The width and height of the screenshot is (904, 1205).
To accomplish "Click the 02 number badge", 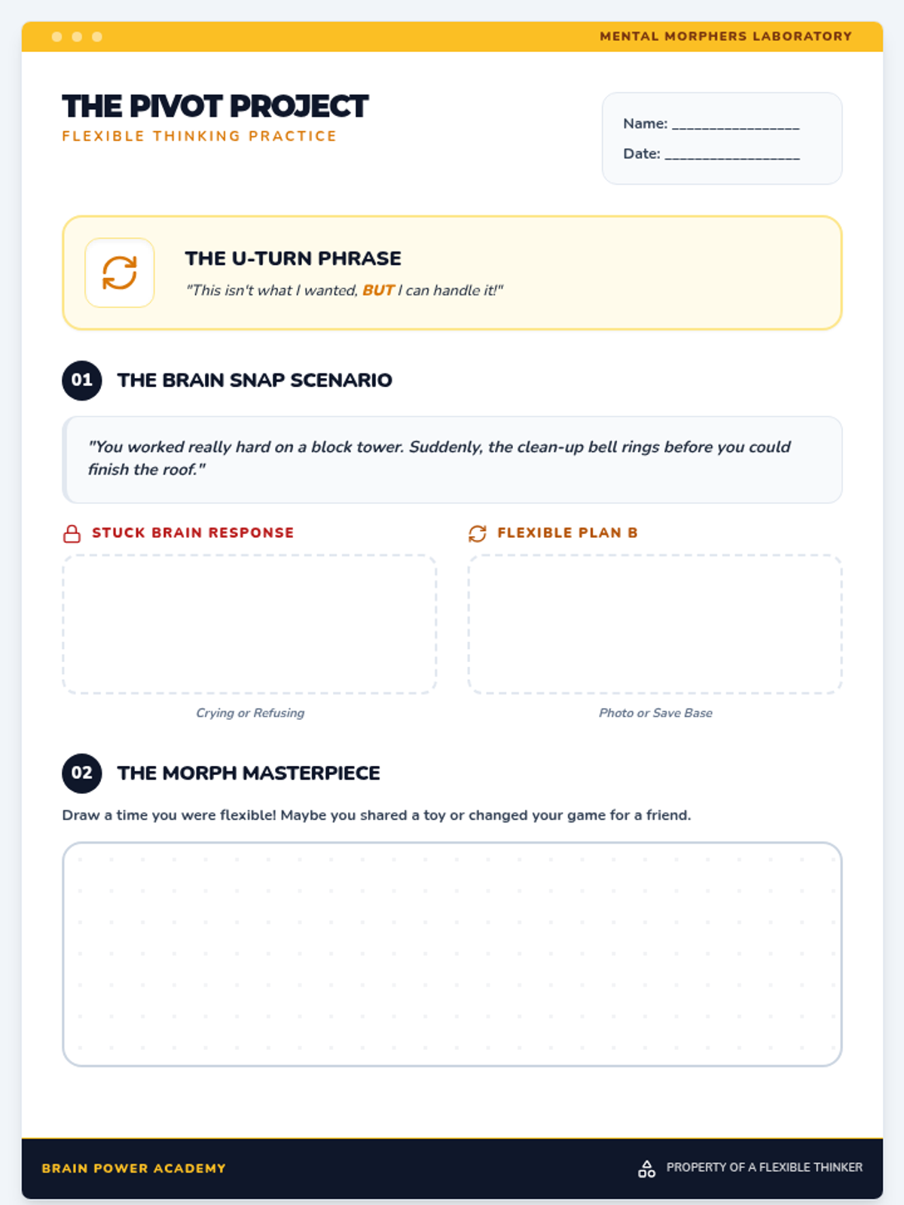I will pos(82,773).
